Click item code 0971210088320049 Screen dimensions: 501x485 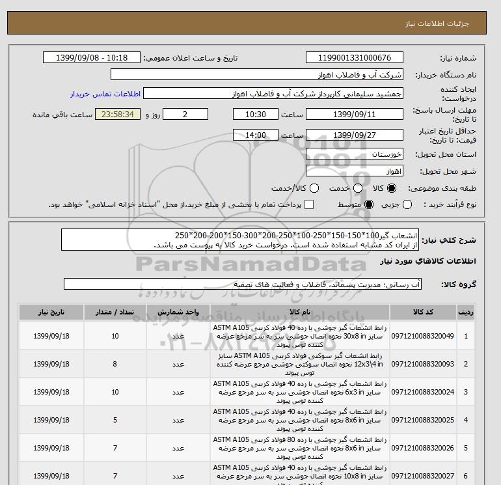coord(422,336)
